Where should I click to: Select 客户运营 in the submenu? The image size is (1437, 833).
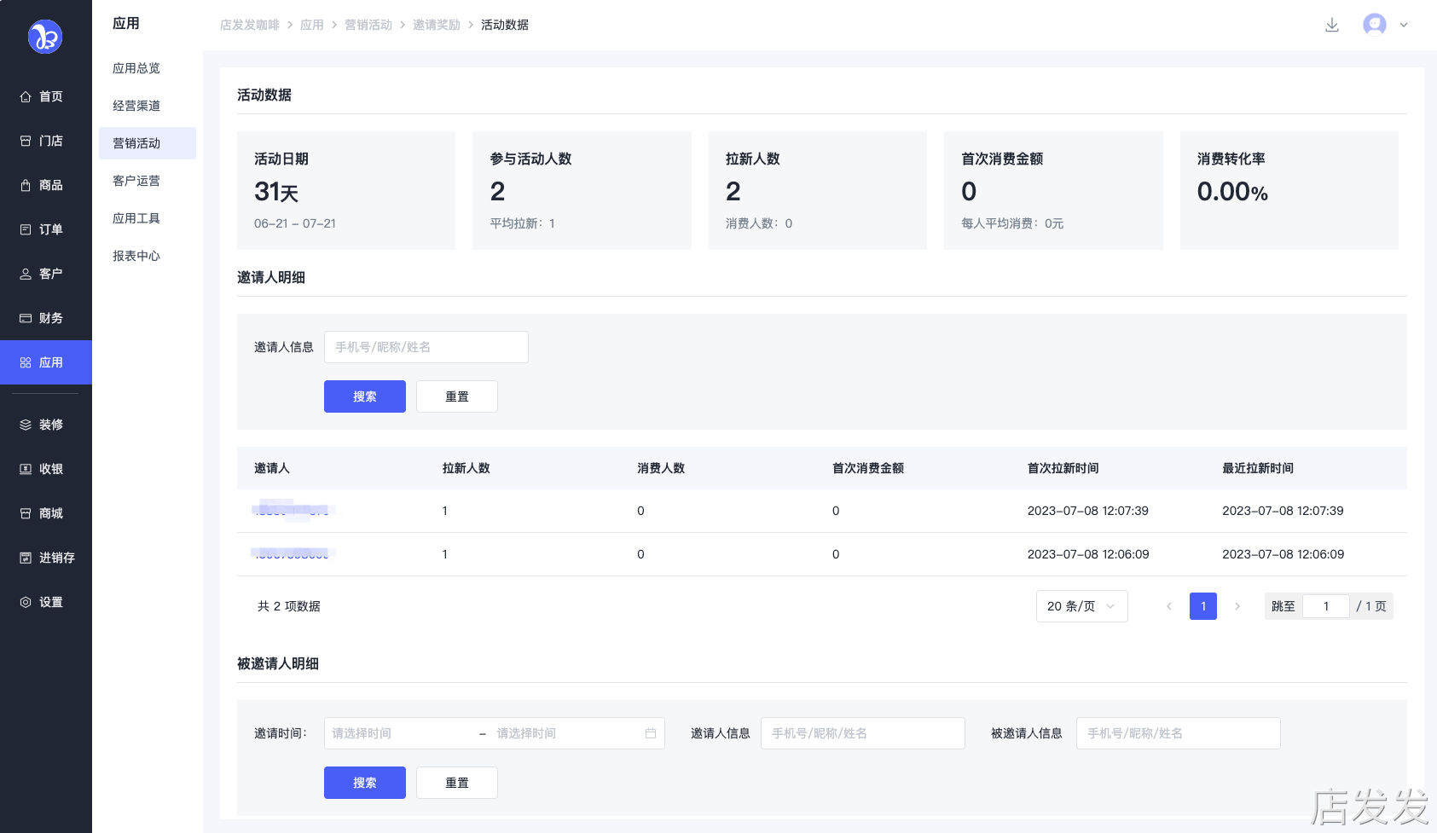(136, 181)
